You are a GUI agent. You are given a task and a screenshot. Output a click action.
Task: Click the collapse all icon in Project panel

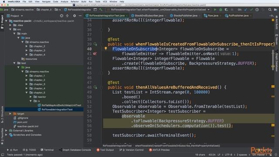pyautogui.click(x=67, y=16)
